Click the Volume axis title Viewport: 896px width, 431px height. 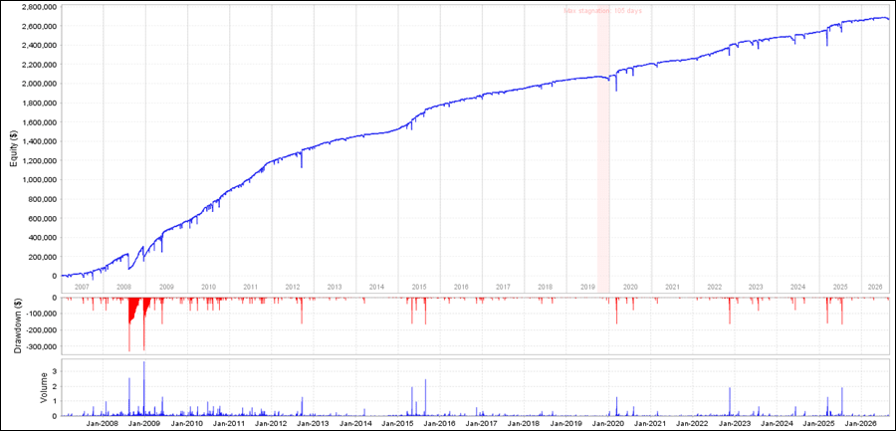(44, 389)
